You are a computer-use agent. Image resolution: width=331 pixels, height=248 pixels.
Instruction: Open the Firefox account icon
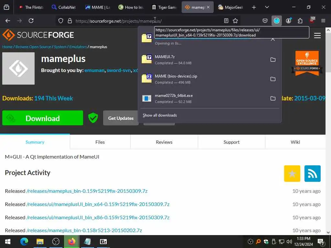288,21
